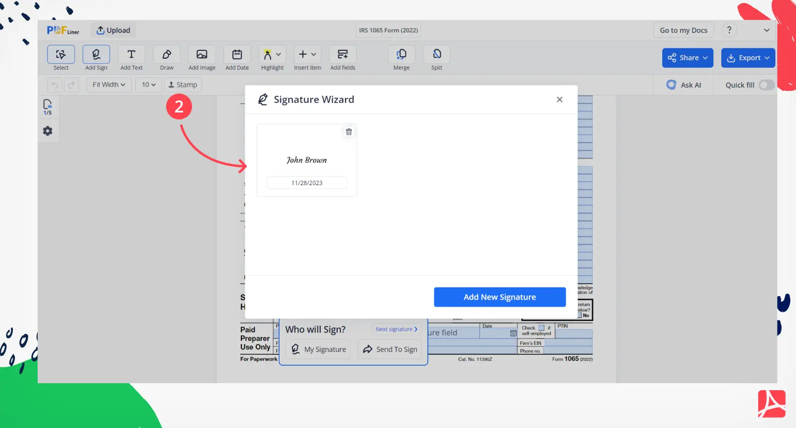Open Ask AI assistant

(x=684, y=85)
